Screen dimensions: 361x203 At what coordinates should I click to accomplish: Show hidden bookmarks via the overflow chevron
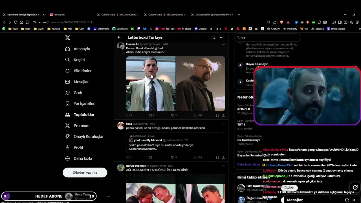pyautogui.click(x=360, y=29)
